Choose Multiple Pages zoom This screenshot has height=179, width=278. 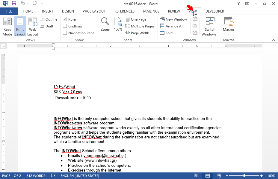pos(140,26)
